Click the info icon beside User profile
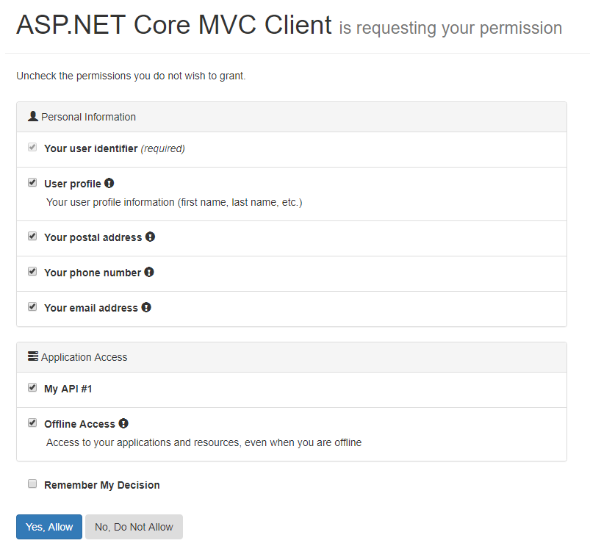The width and height of the screenshot is (590, 557). click(x=109, y=183)
